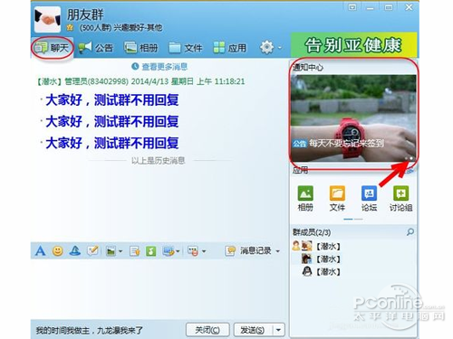The image size is (453, 339).
Task: Open 消息记录 message history
Action: 248,250
